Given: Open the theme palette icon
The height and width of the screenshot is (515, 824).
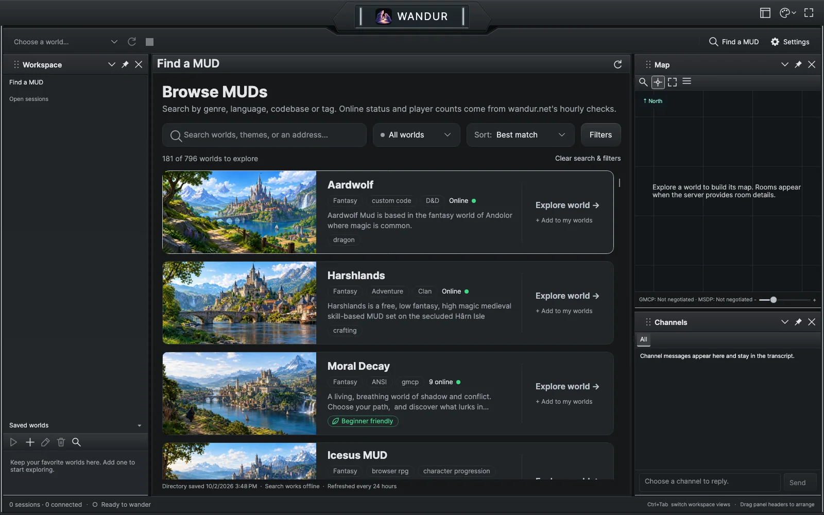Looking at the screenshot, I should (787, 13).
